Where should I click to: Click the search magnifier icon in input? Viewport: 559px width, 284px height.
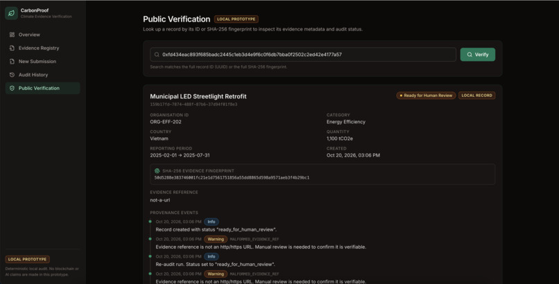coord(157,55)
